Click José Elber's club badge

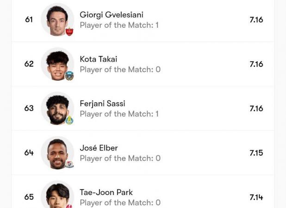tap(69, 165)
